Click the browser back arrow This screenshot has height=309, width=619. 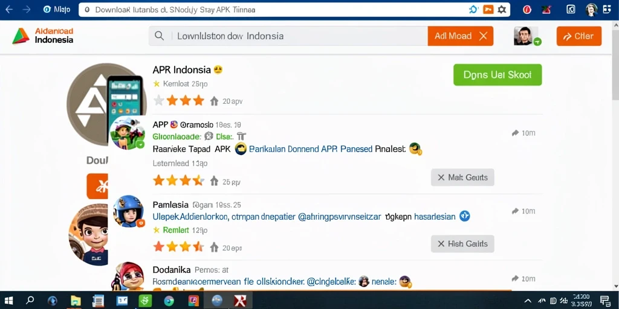(8, 10)
